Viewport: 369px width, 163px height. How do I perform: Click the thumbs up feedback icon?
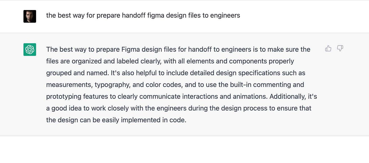tap(328, 48)
